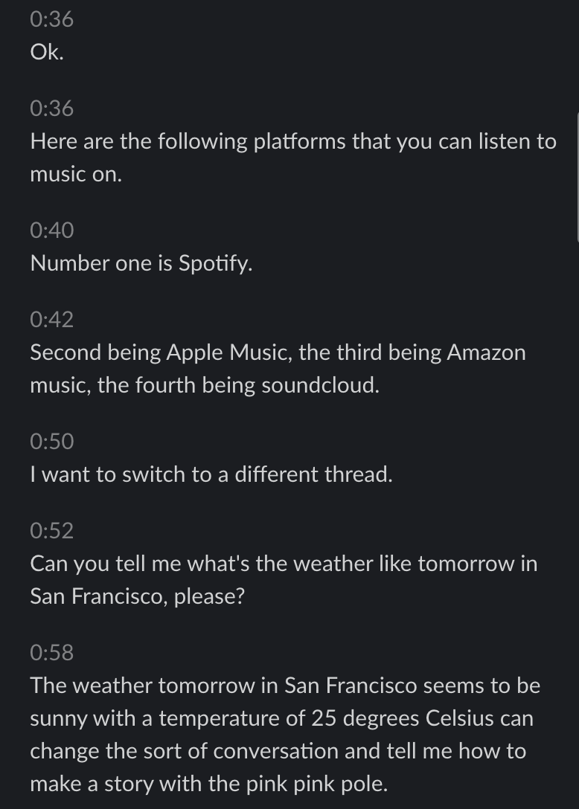Click the word "soundcloud" in the transcript
579x809 pixels.
click(x=319, y=386)
